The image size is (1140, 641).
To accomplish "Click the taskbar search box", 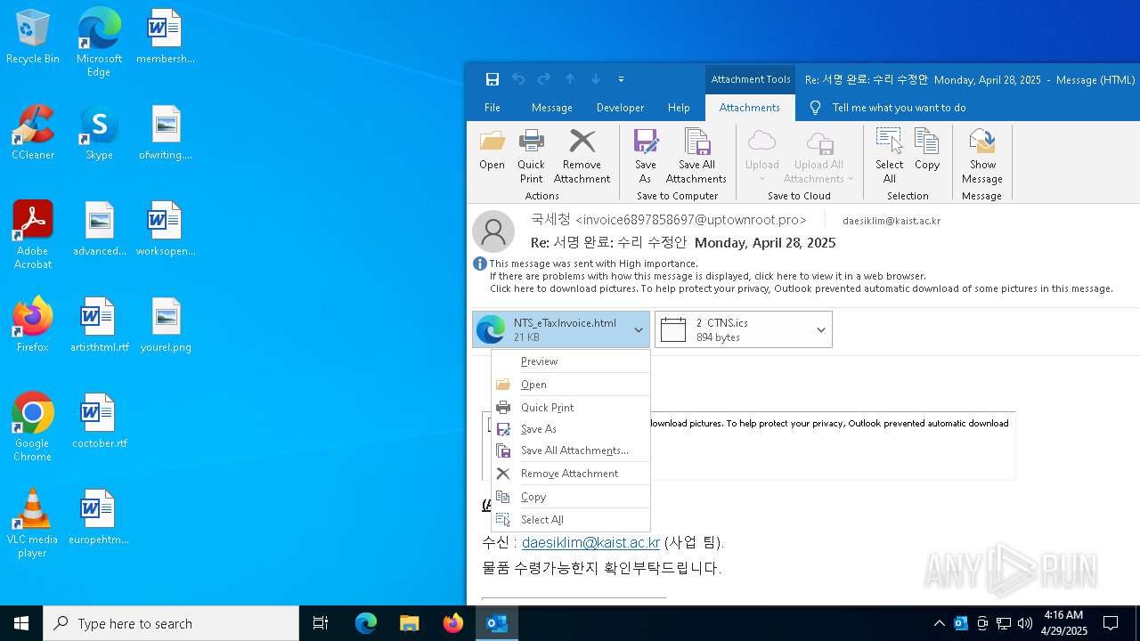I will tap(171, 623).
